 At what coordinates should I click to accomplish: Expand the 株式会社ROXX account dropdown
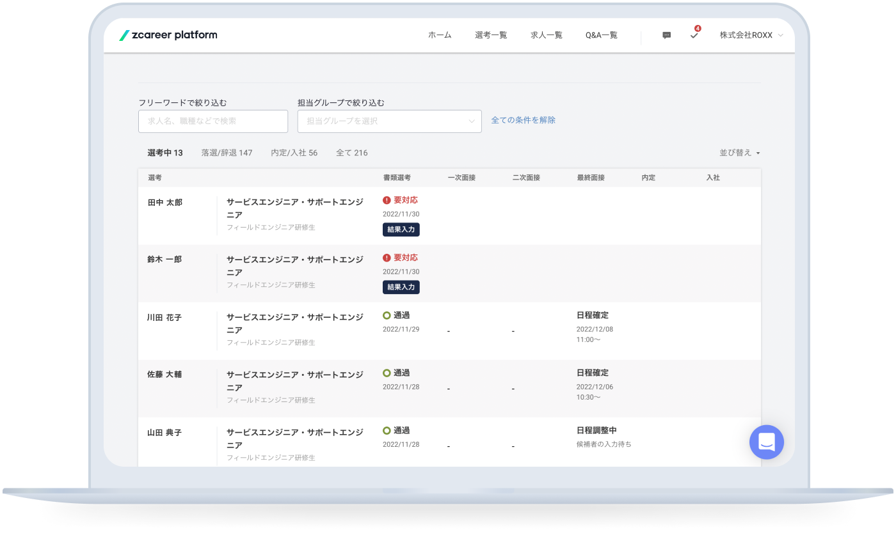point(751,36)
